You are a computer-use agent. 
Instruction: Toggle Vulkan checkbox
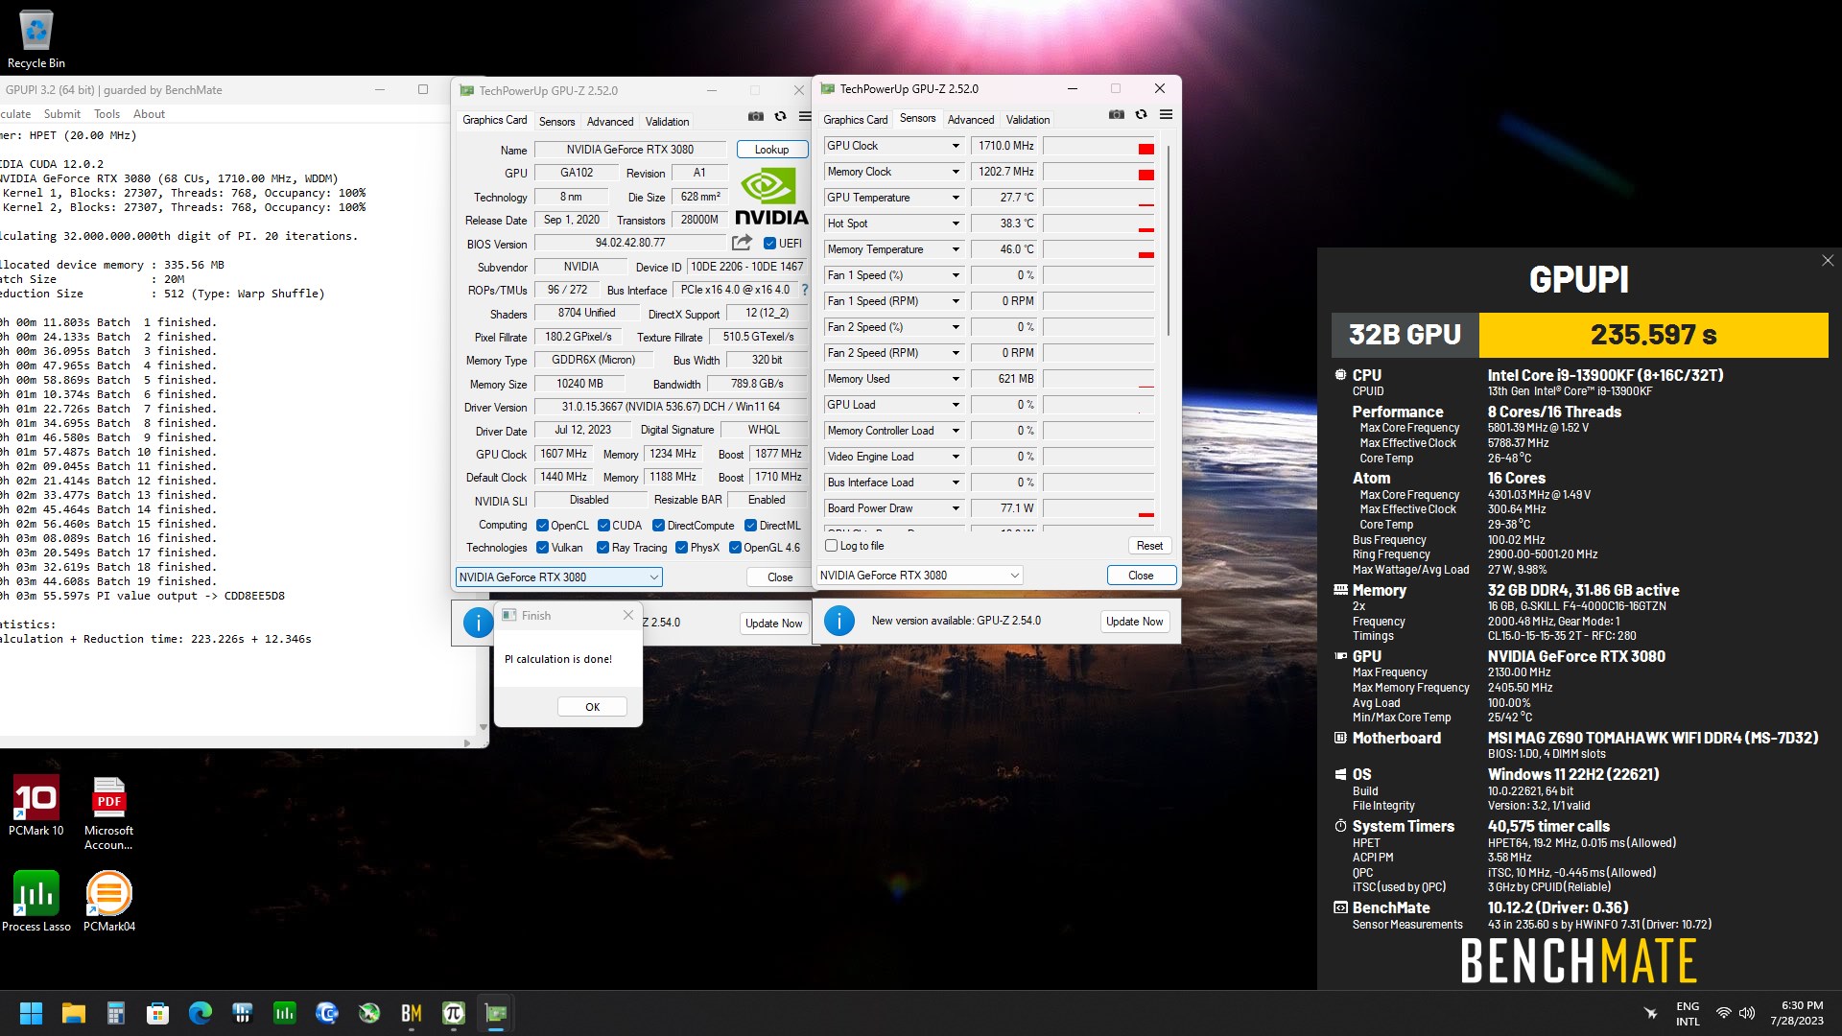pyautogui.click(x=542, y=548)
